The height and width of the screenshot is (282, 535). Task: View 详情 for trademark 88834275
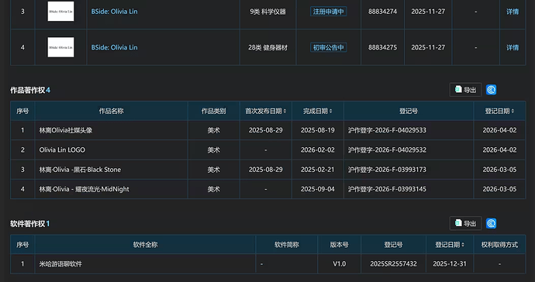pyautogui.click(x=513, y=47)
